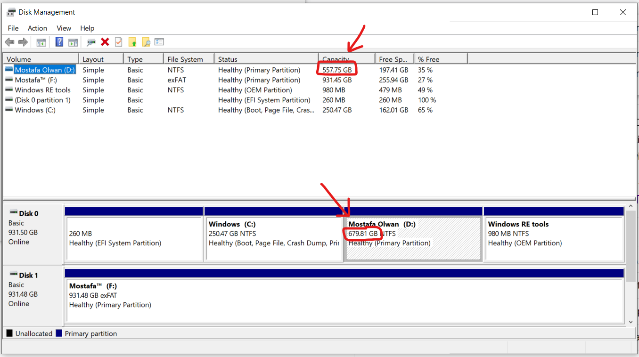Click the Connect/Rescan disk toolbar icon

click(91, 42)
